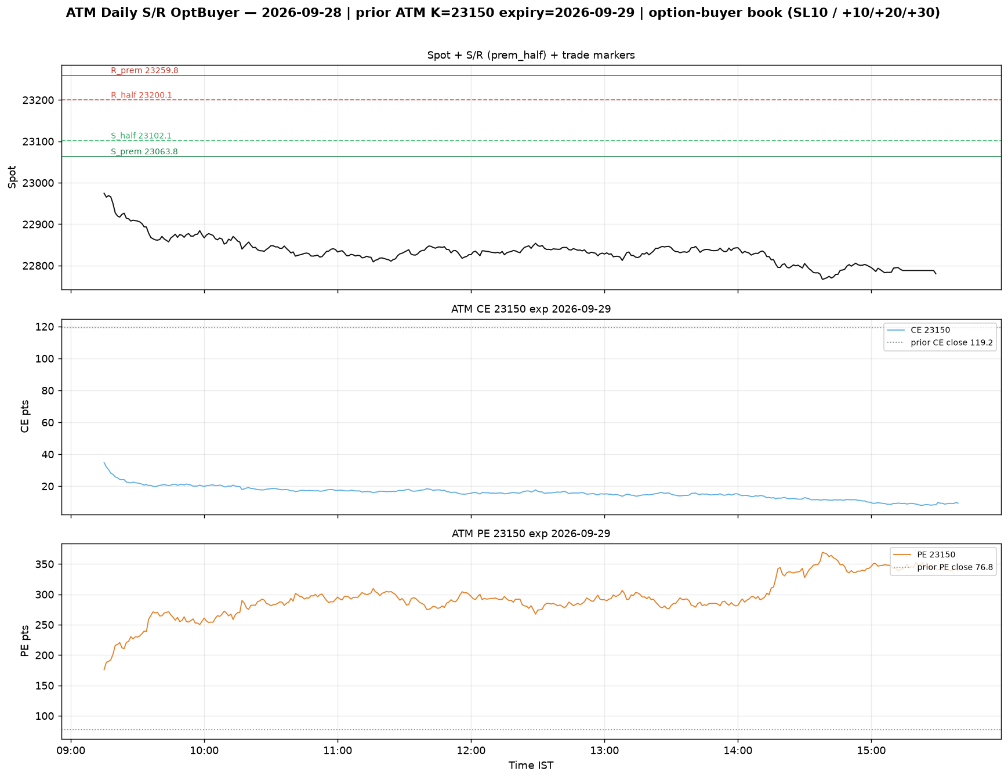This screenshot has width=1008, height=779.
Task: Click the R_prem 23259.8 resistance label
Action: click(x=144, y=71)
